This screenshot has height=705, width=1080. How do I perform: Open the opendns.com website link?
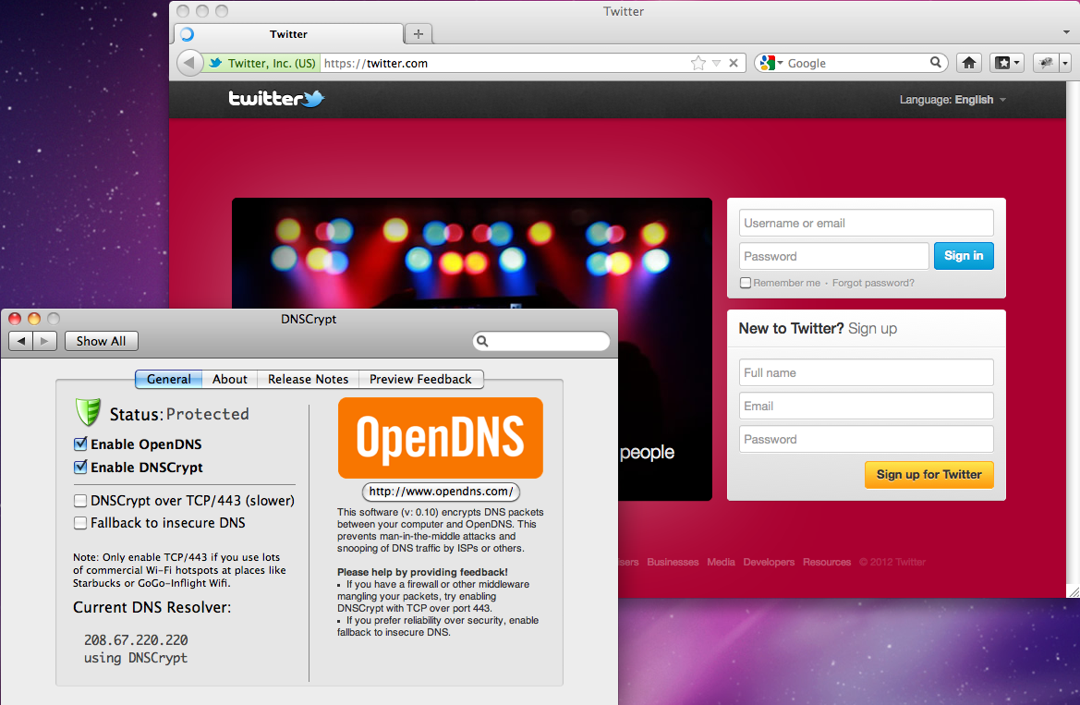(x=440, y=492)
